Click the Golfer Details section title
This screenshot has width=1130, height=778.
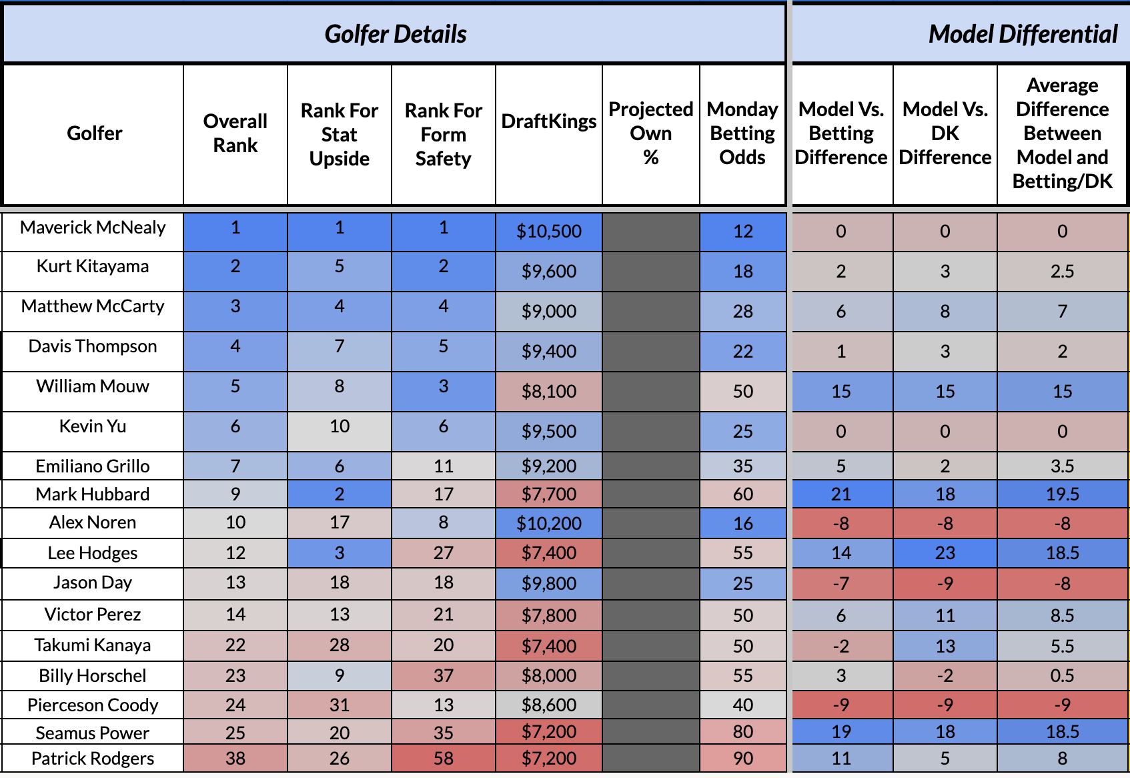[395, 34]
